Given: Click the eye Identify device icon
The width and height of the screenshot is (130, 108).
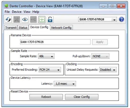Looking at the screenshot, I should [x=25, y=19].
